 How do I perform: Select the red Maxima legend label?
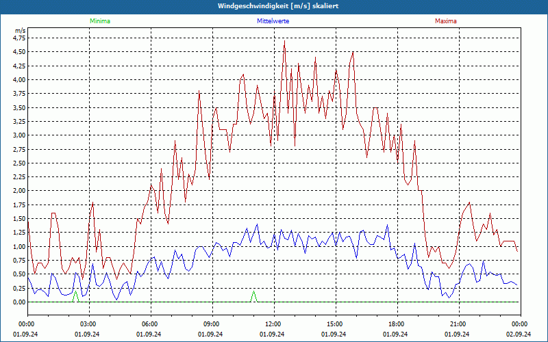tap(446, 21)
